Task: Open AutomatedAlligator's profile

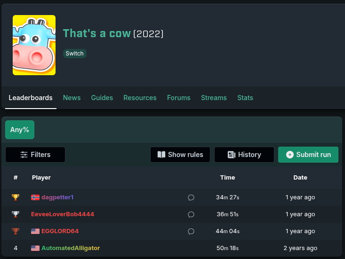Action: (71, 248)
